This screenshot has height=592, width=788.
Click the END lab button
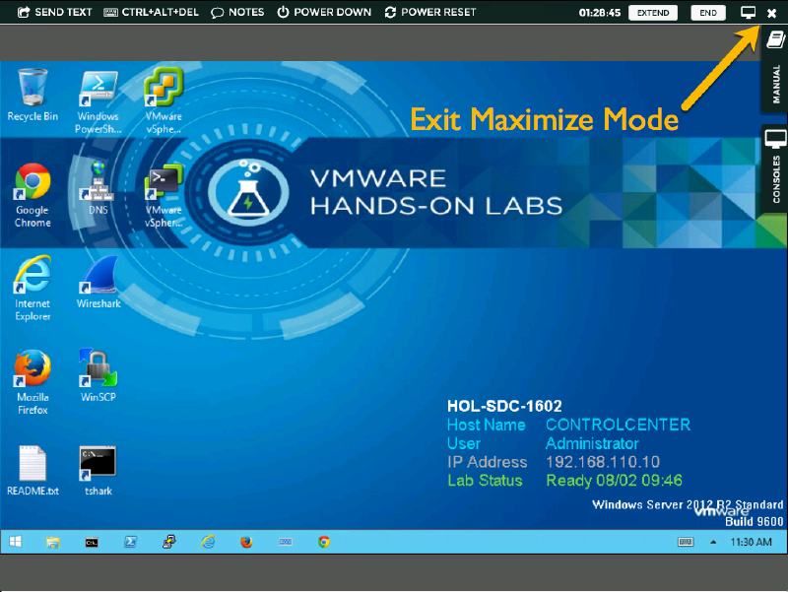tap(708, 12)
